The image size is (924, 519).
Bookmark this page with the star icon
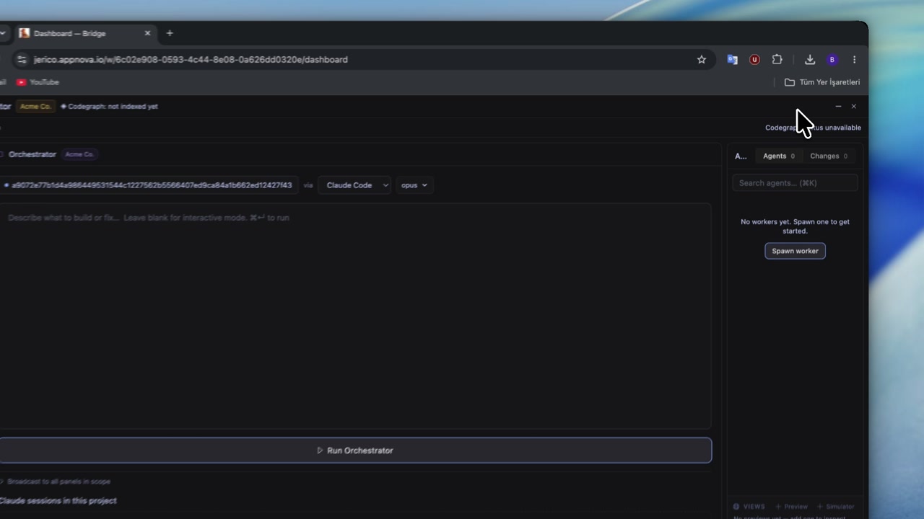tap(701, 60)
